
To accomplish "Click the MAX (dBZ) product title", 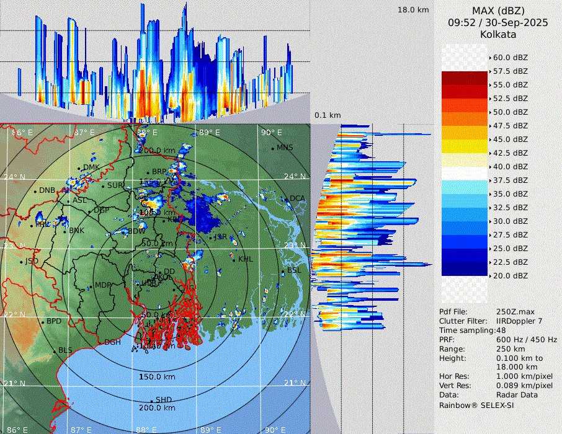I will 498,11.
